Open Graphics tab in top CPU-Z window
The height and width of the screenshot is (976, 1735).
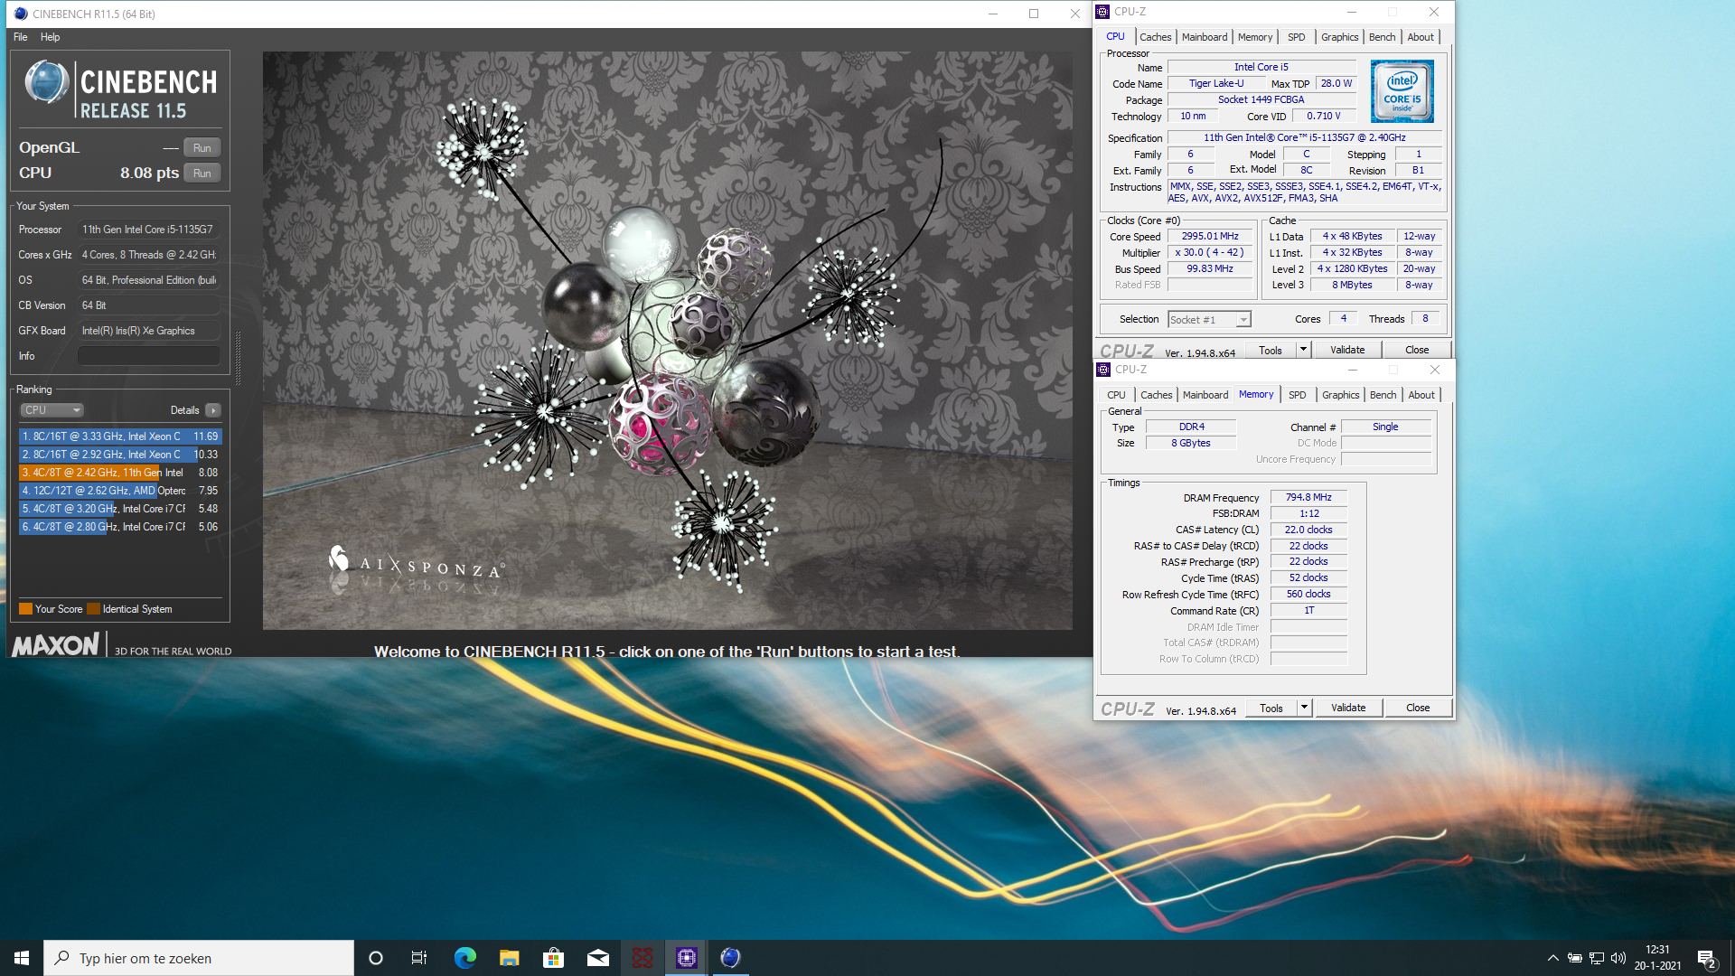click(1339, 37)
